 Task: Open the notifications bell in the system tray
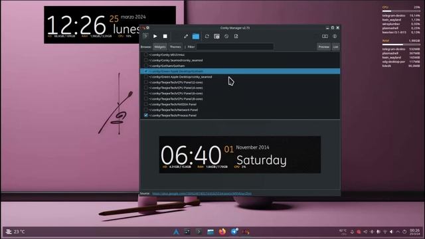(x=352, y=232)
